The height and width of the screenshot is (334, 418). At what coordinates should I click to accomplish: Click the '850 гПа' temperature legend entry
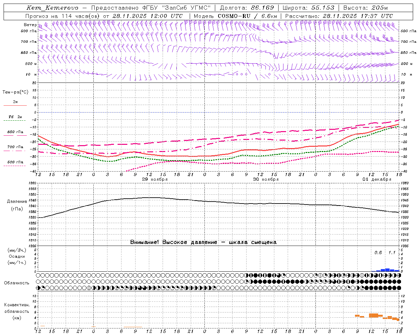(15, 132)
